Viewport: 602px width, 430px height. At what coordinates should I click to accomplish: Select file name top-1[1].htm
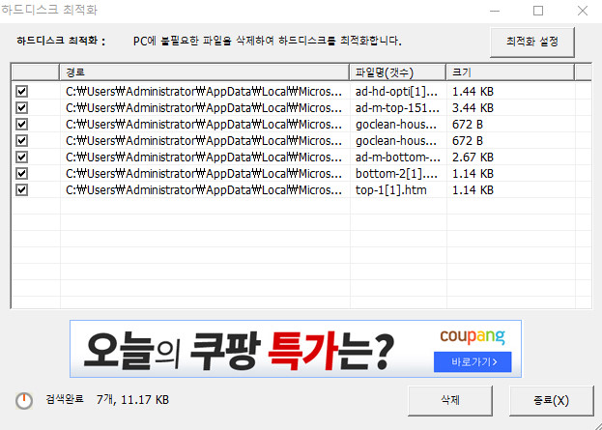pos(390,190)
